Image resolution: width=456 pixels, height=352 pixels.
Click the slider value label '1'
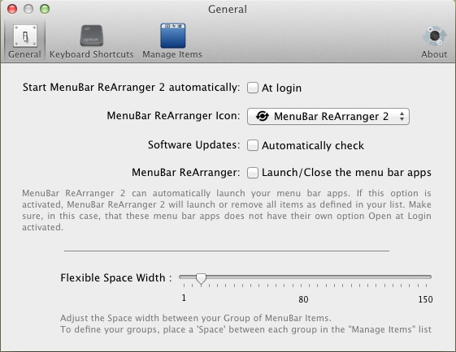[x=184, y=298]
